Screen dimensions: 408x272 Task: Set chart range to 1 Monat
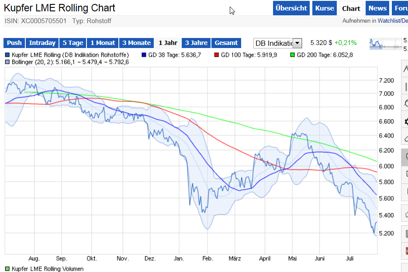coord(103,43)
